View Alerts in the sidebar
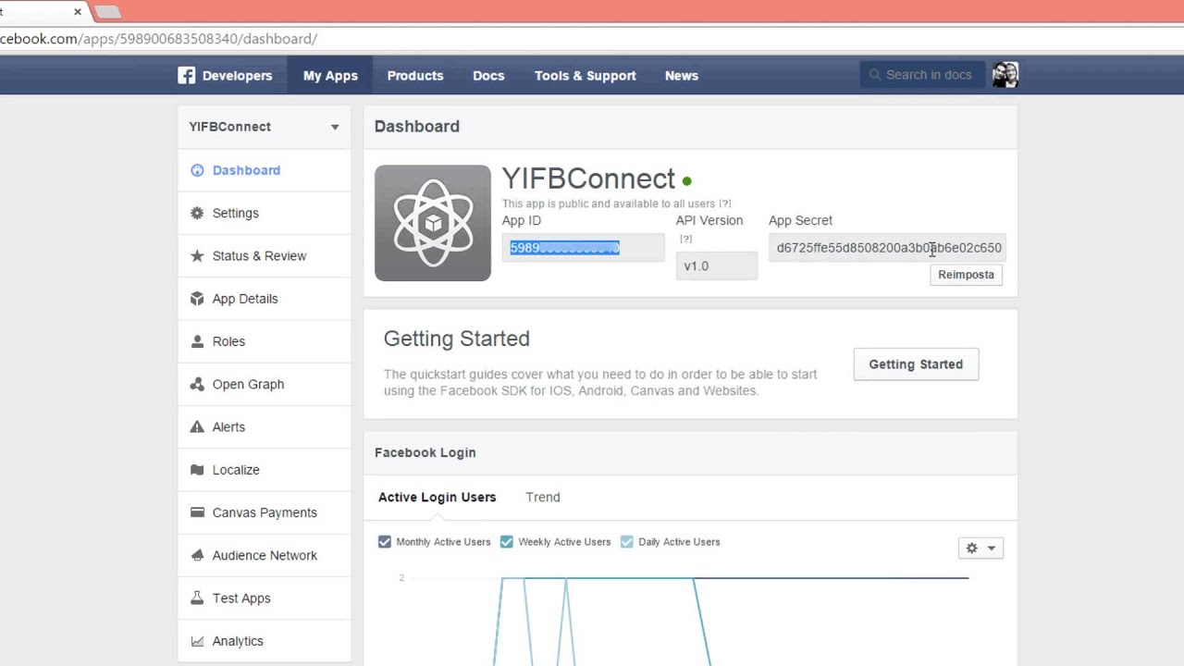The image size is (1184, 666). (265, 426)
